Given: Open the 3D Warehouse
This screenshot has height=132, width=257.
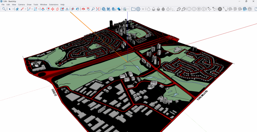Looking at the screenshot, I should (x=104, y=9).
